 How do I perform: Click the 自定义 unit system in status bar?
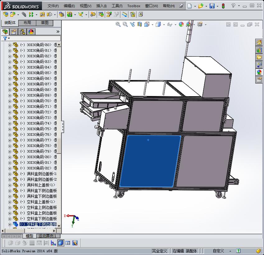click(218, 251)
